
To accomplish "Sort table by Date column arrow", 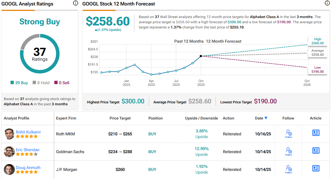I will coord(266,118).
